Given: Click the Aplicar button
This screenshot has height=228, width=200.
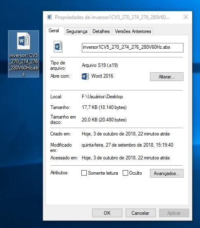Looking at the screenshot, I should coord(174,213).
